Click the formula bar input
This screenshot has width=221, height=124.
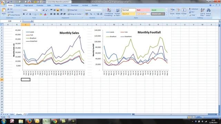pyautogui.click(x=126, y=21)
